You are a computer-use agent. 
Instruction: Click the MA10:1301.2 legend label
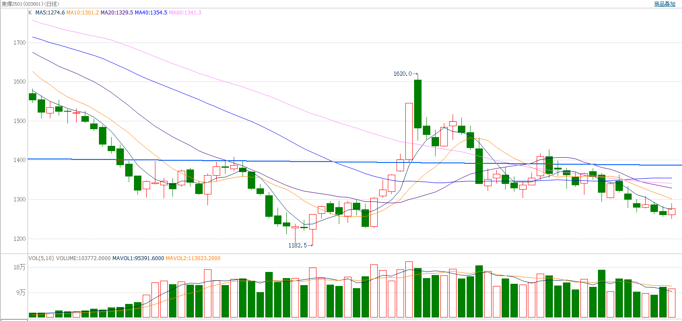click(82, 13)
